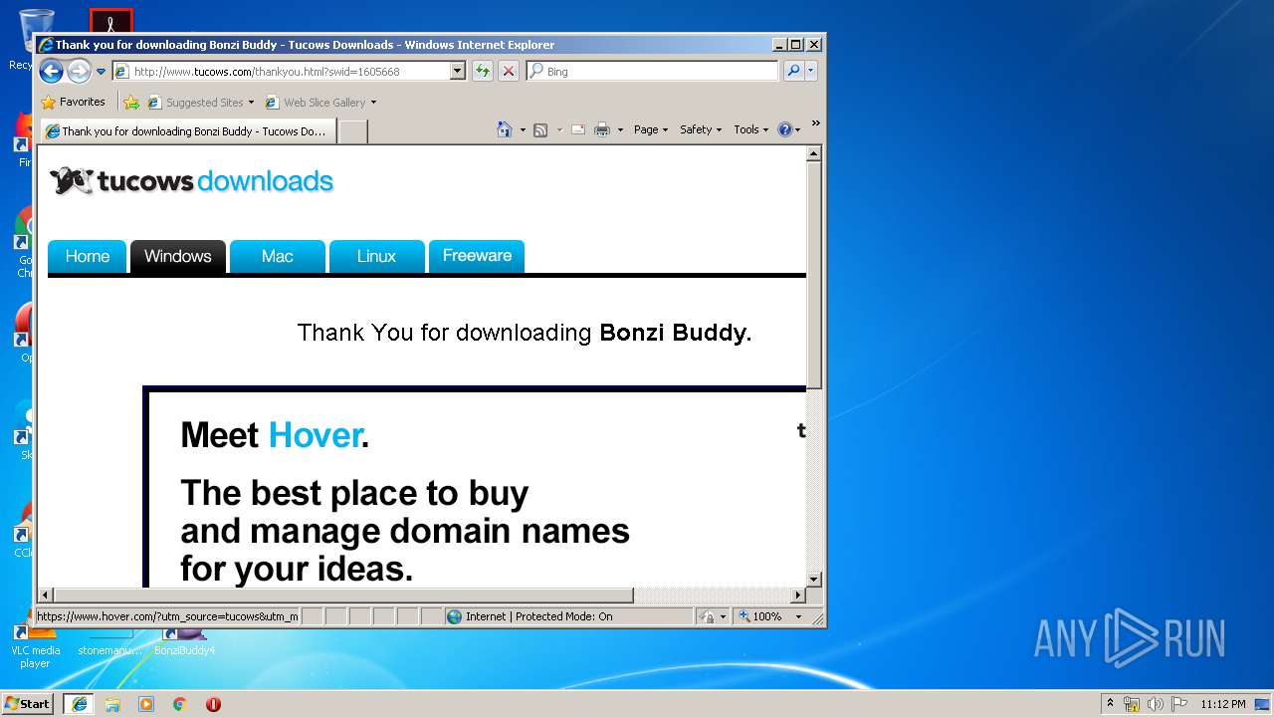This screenshot has width=1274, height=717.
Task: Click the vertical scrollbar thumb
Action: (x=814, y=274)
